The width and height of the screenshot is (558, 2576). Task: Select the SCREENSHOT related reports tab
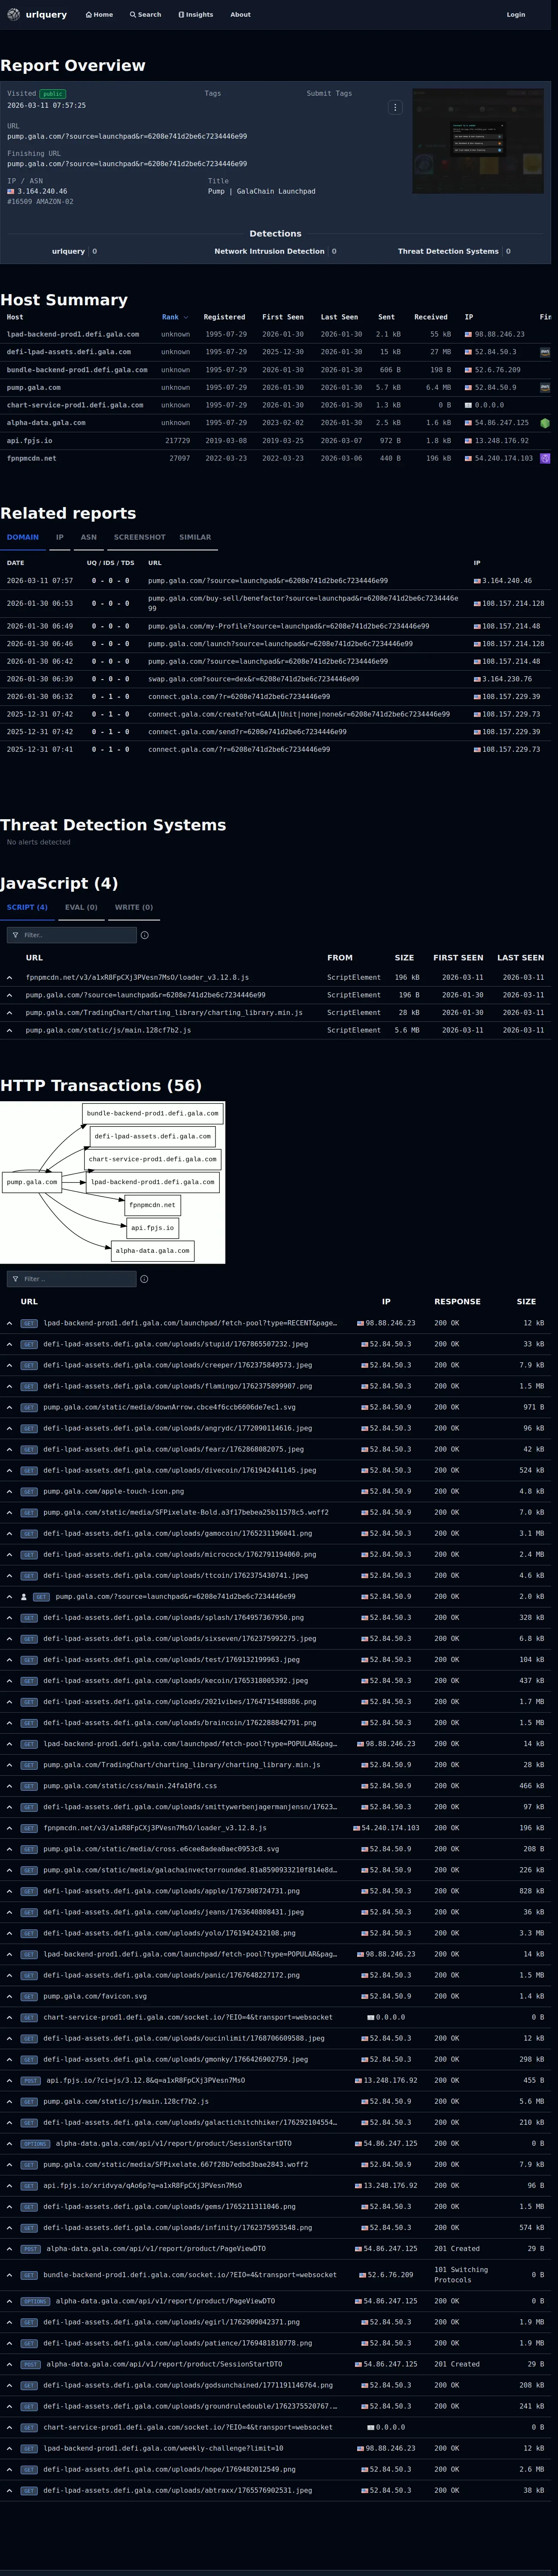click(x=139, y=537)
